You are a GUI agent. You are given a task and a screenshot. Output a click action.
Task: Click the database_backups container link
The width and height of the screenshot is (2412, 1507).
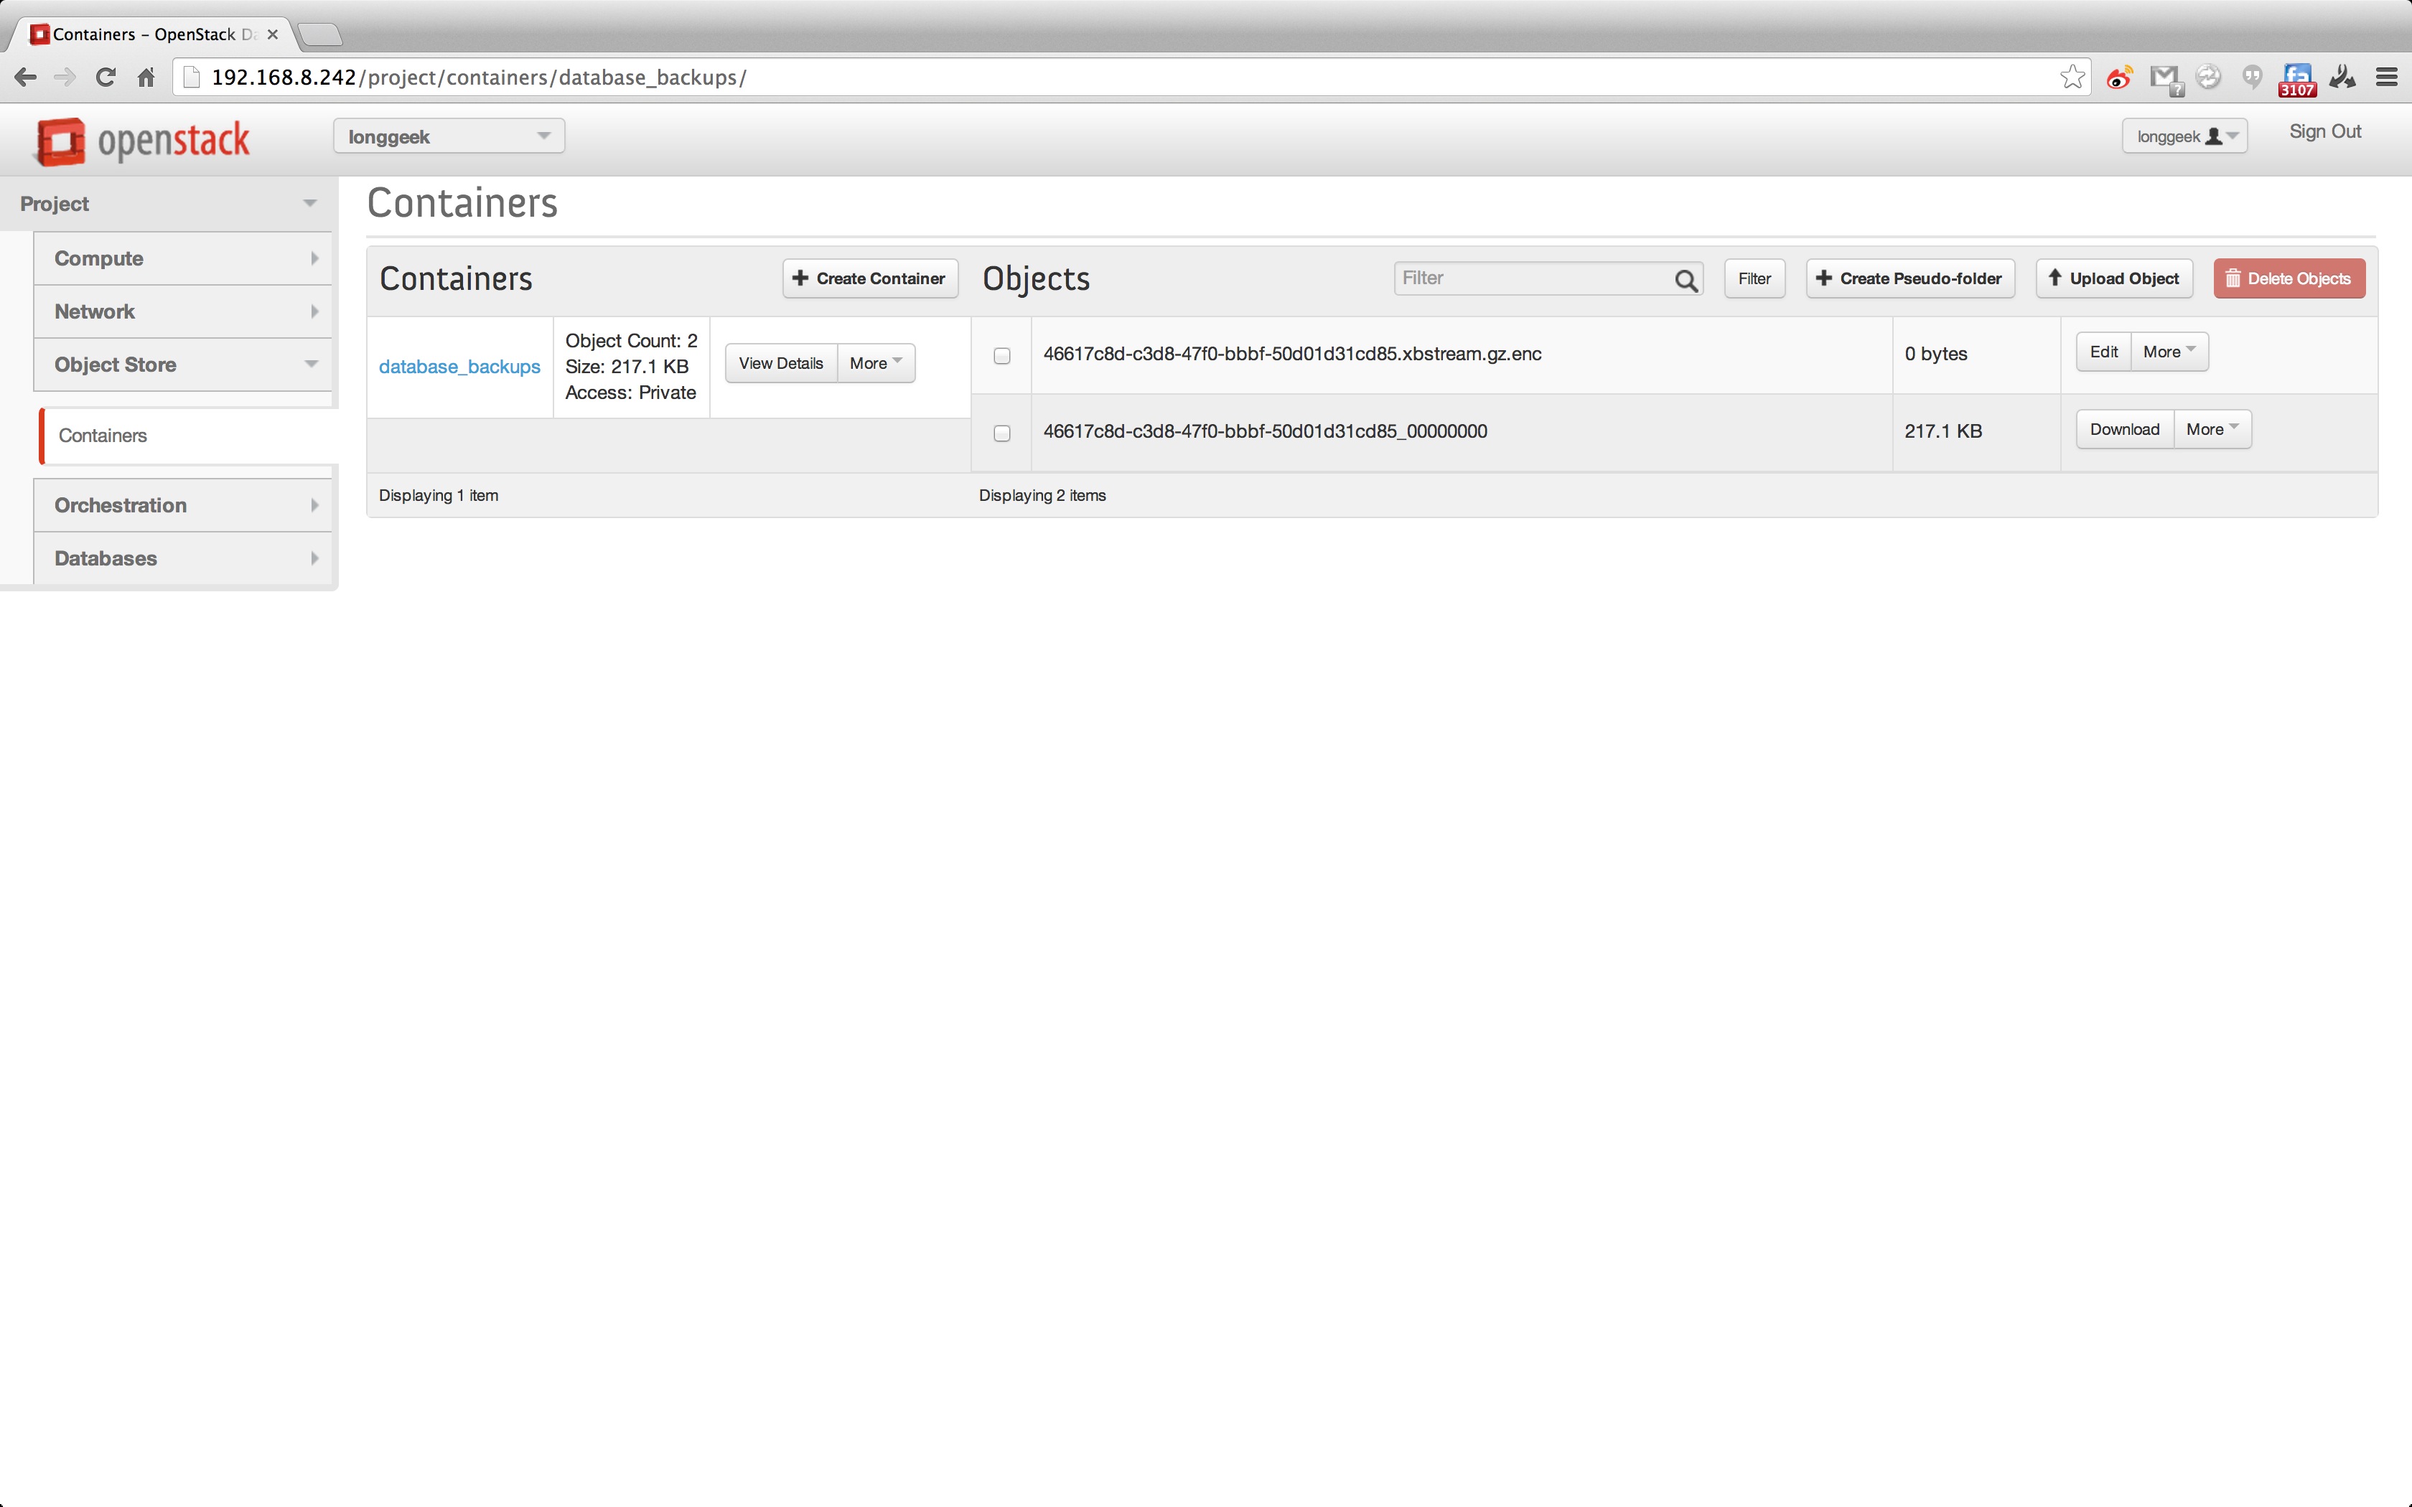click(x=459, y=365)
